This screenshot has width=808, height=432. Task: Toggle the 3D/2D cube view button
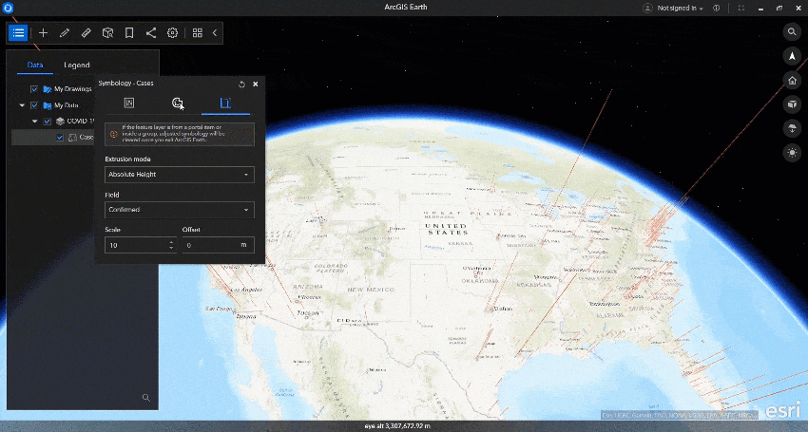(x=792, y=104)
